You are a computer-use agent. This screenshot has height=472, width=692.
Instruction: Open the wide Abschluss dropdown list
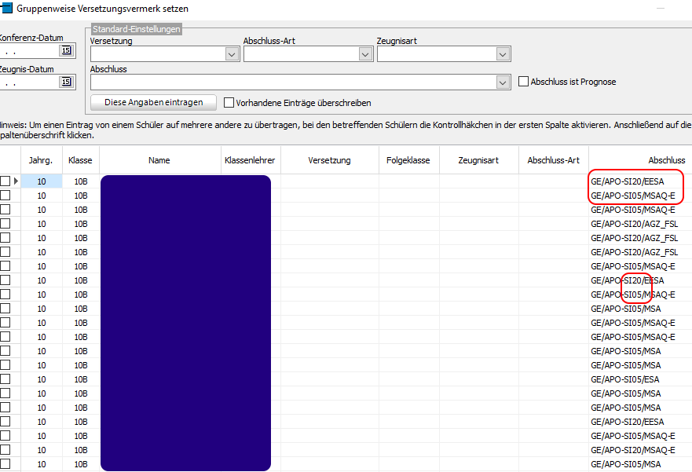tap(503, 82)
